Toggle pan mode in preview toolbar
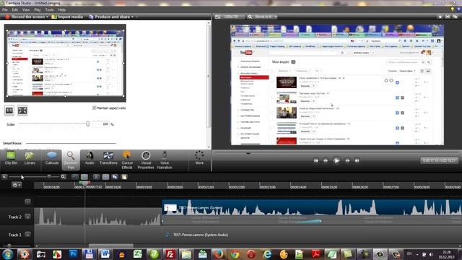Image resolution: width=462 pixels, height=260 pixels. [440, 17]
